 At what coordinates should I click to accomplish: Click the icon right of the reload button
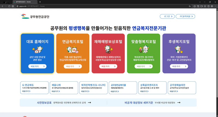13,6
